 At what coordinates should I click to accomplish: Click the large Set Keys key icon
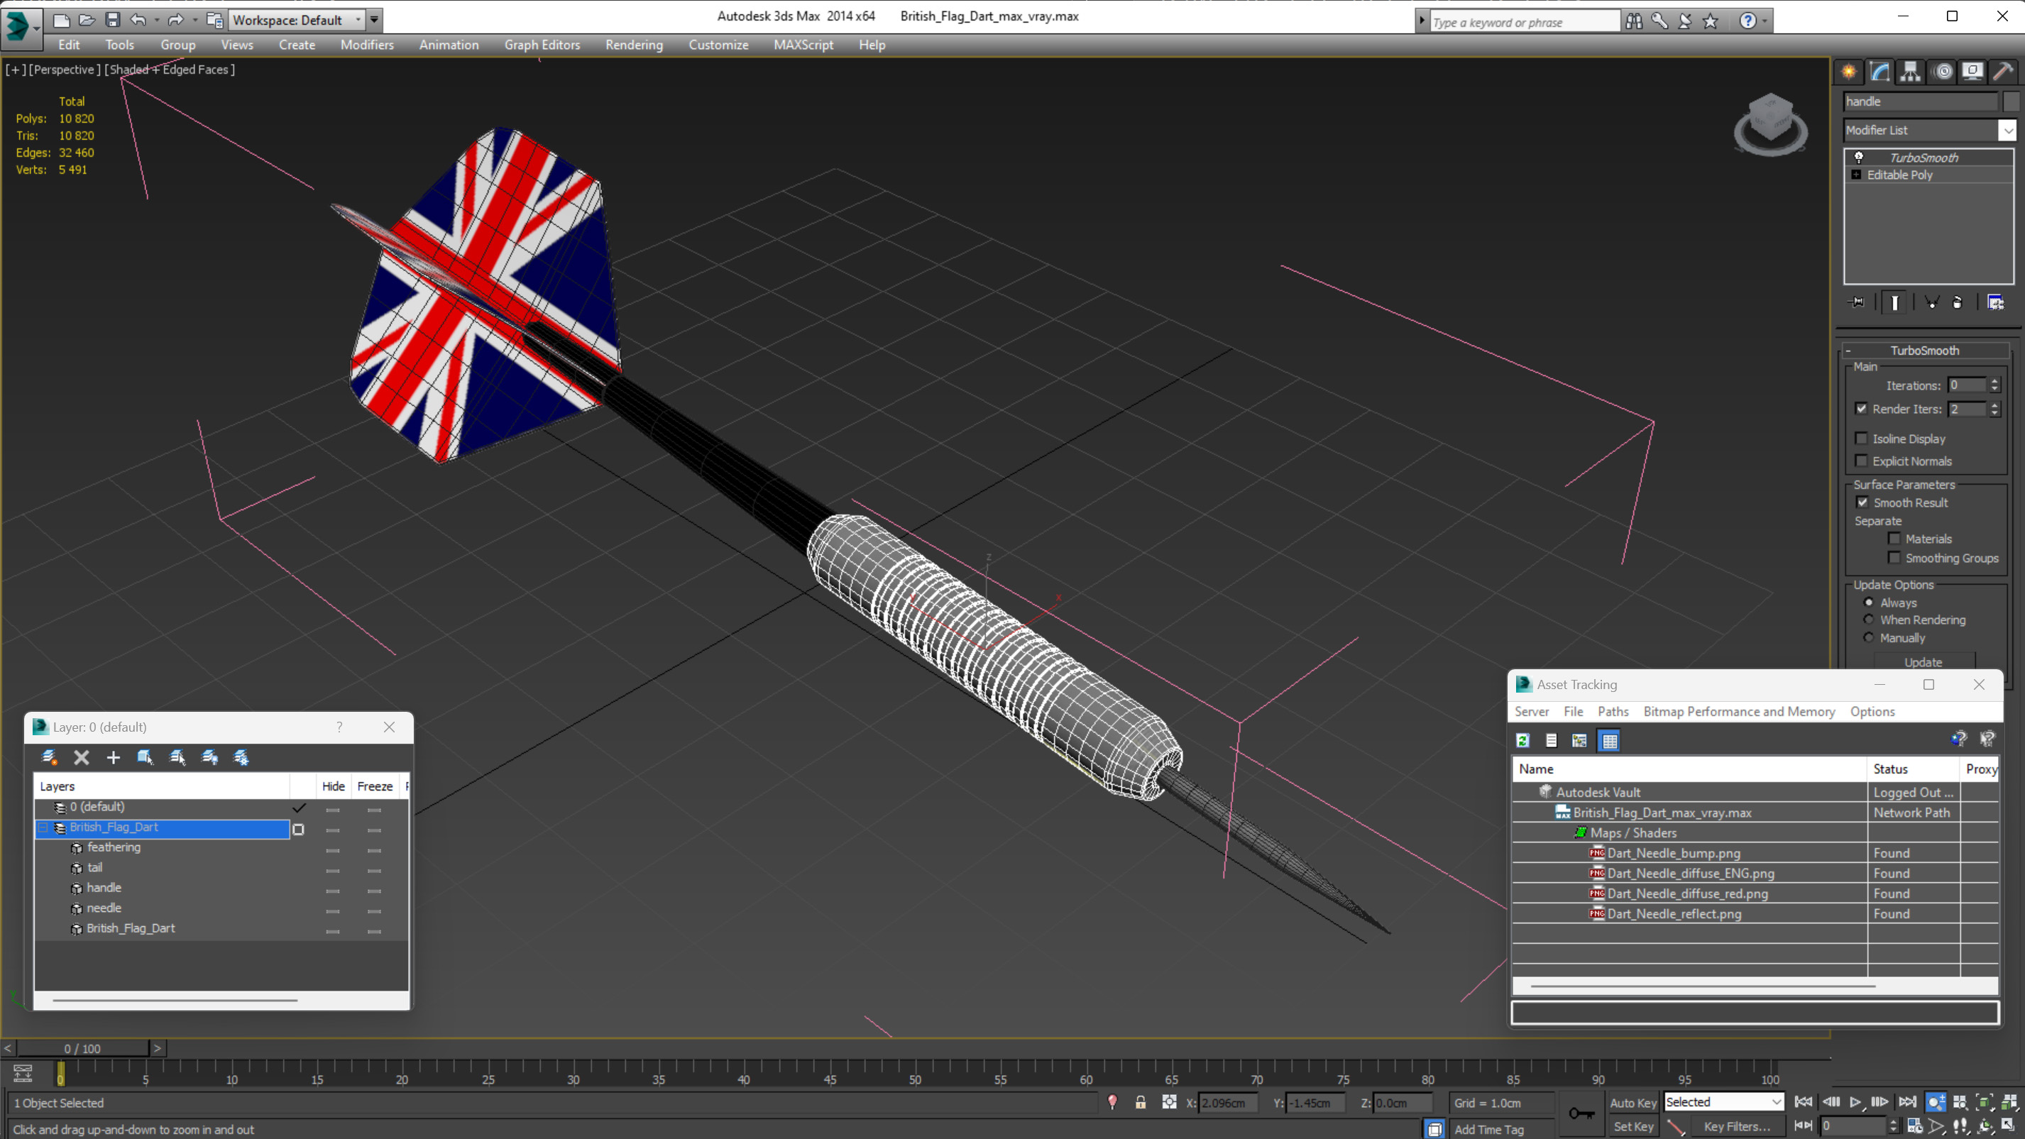tap(1581, 1113)
